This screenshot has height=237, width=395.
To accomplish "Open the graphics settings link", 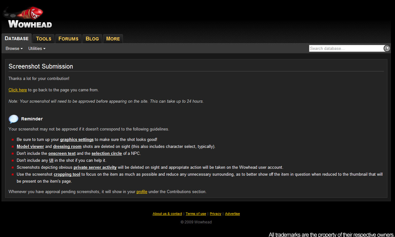I will [x=77, y=139].
